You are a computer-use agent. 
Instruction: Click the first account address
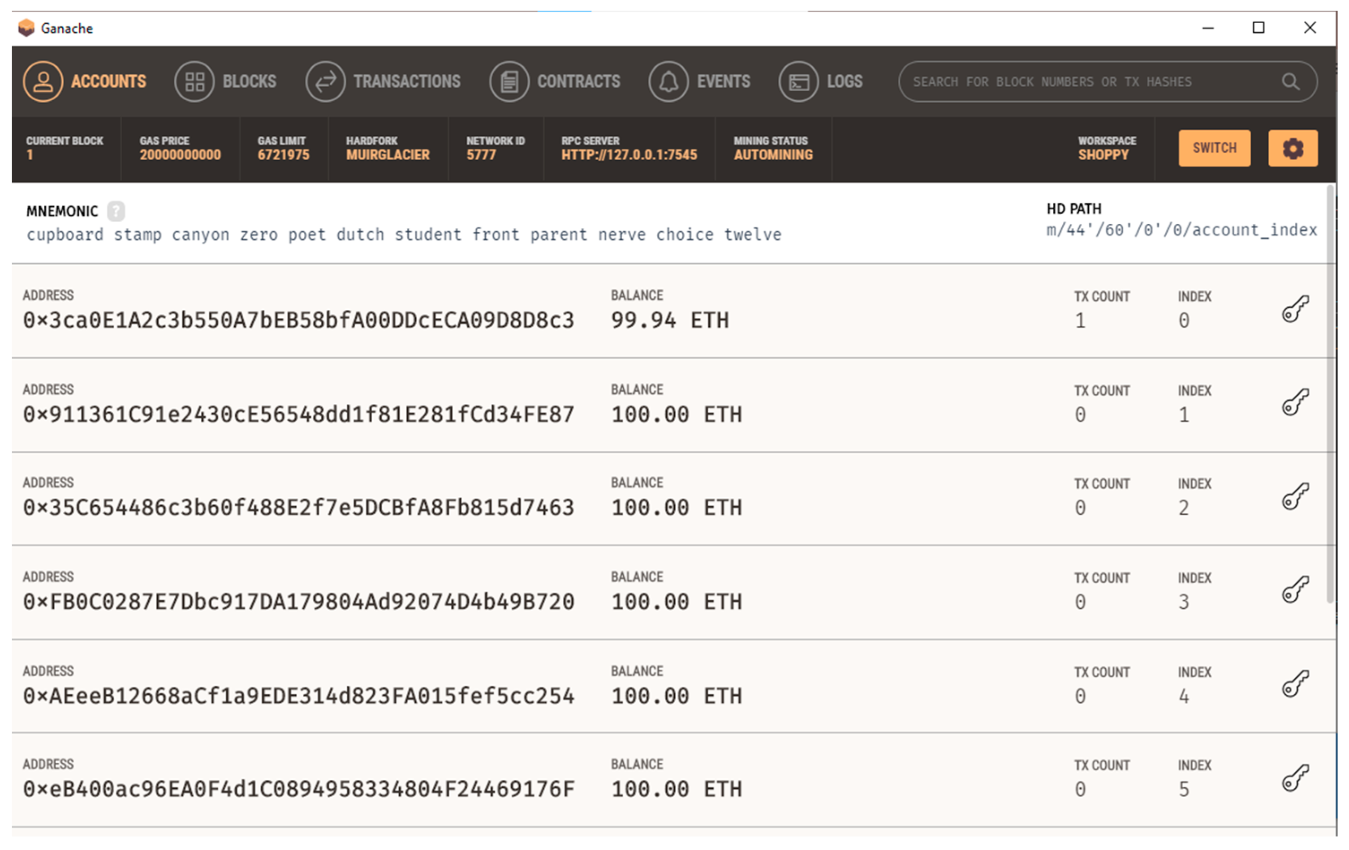point(298,320)
